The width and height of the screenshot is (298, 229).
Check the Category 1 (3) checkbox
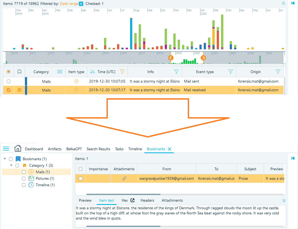[17, 165]
